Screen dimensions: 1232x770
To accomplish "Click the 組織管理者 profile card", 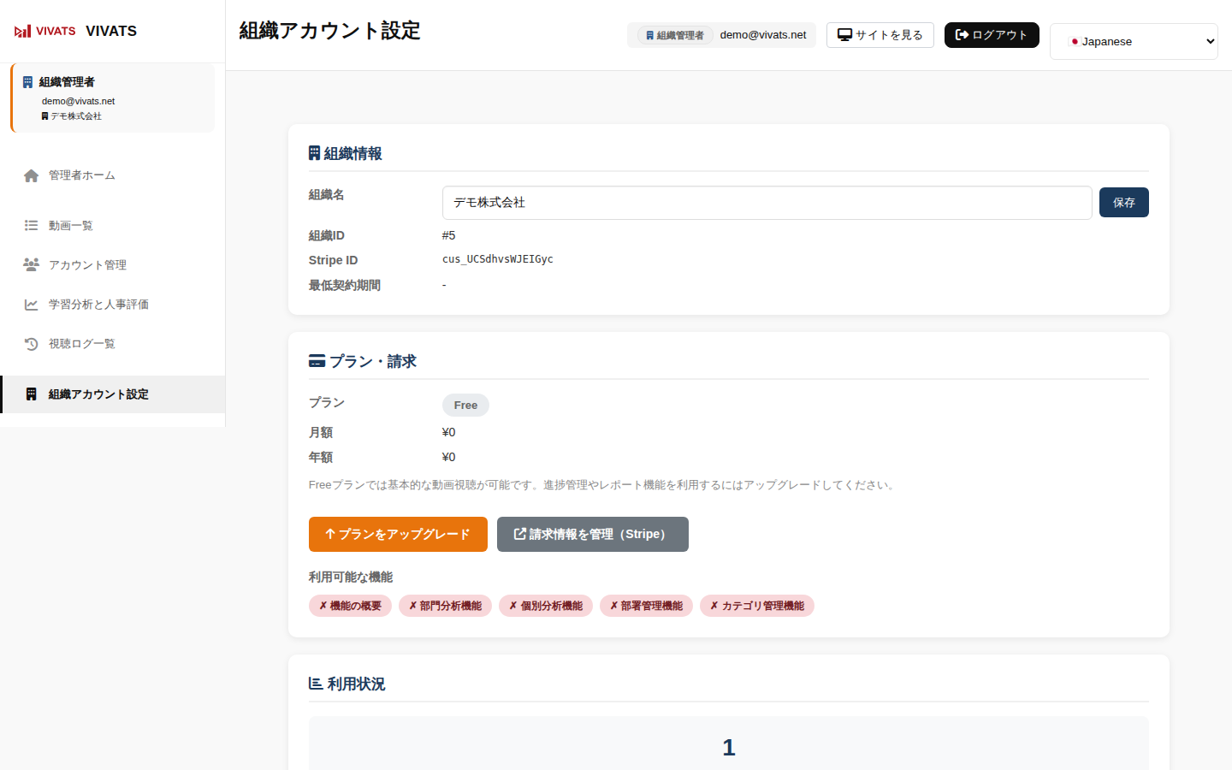I will [x=113, y=98].
